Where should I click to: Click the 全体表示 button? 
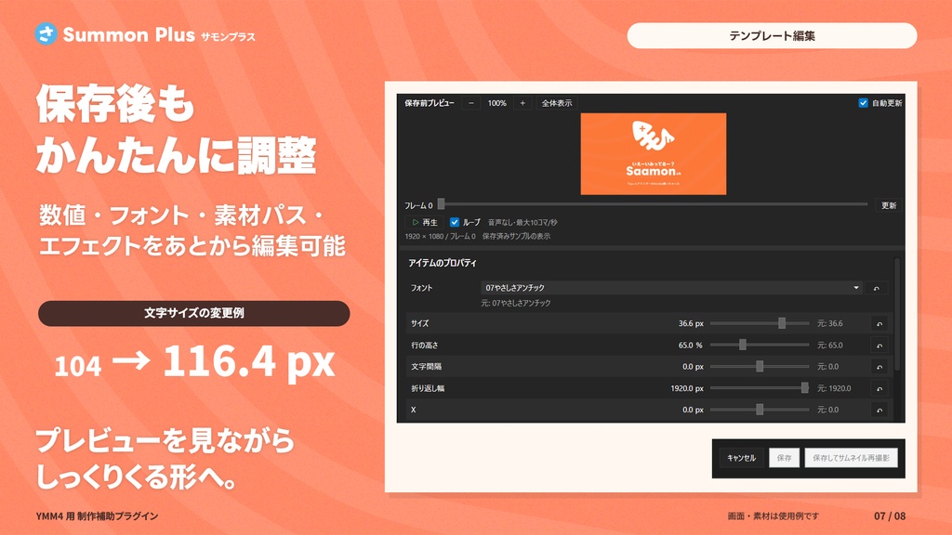pos(557,103)
